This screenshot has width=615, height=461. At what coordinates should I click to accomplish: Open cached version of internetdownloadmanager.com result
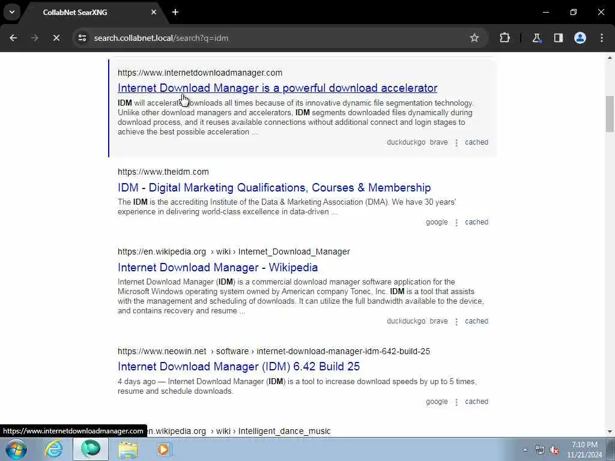coord(476,142)
